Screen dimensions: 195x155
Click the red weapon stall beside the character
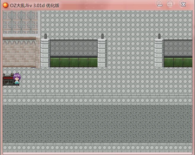pos(9,79)
